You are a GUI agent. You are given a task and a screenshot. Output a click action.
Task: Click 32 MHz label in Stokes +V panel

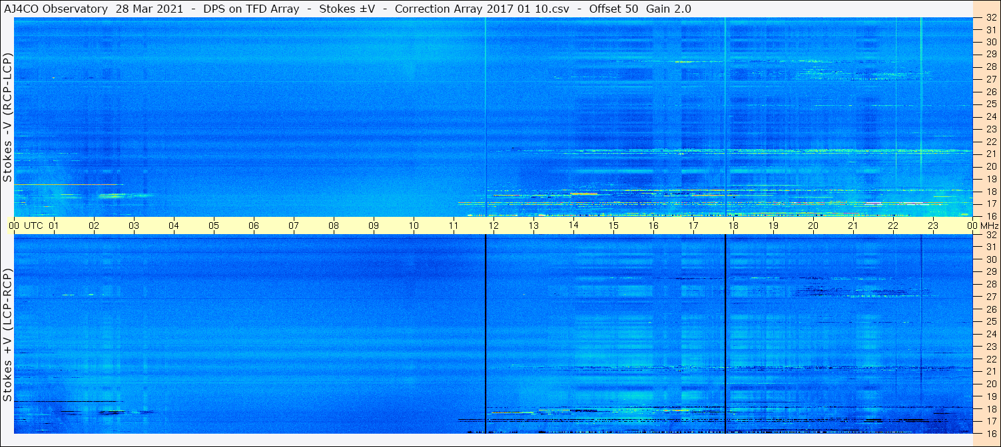pos(991,235)
